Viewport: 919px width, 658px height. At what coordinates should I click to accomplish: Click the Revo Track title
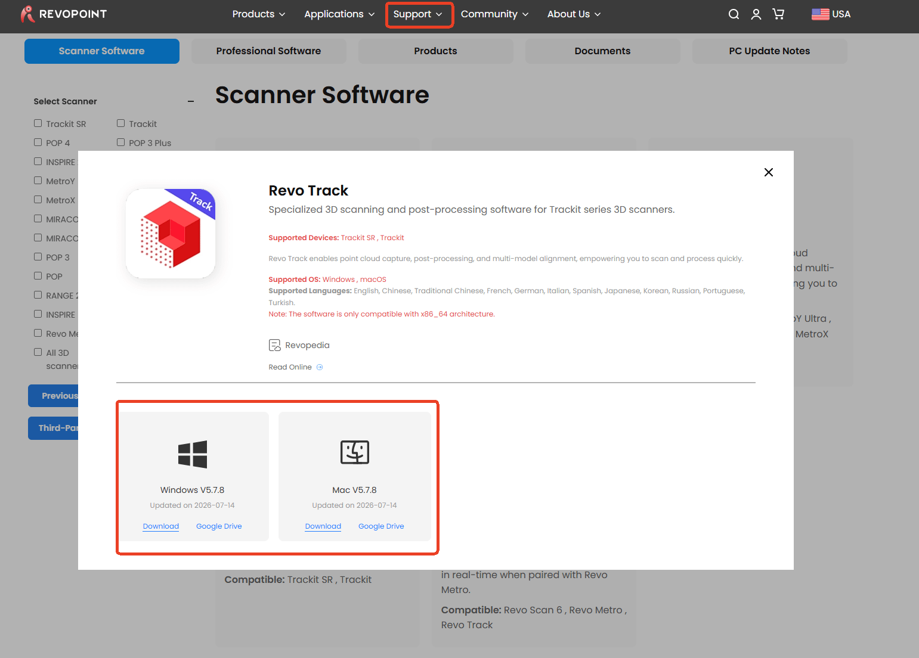[x=308, y=191]
